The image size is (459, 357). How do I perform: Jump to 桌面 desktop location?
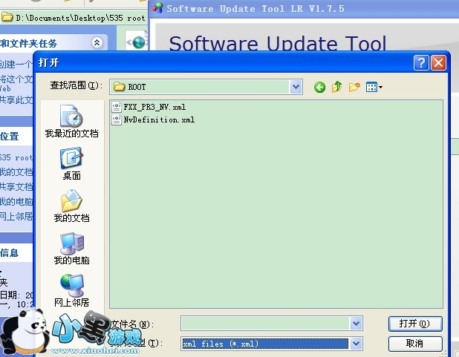[72, 164]
